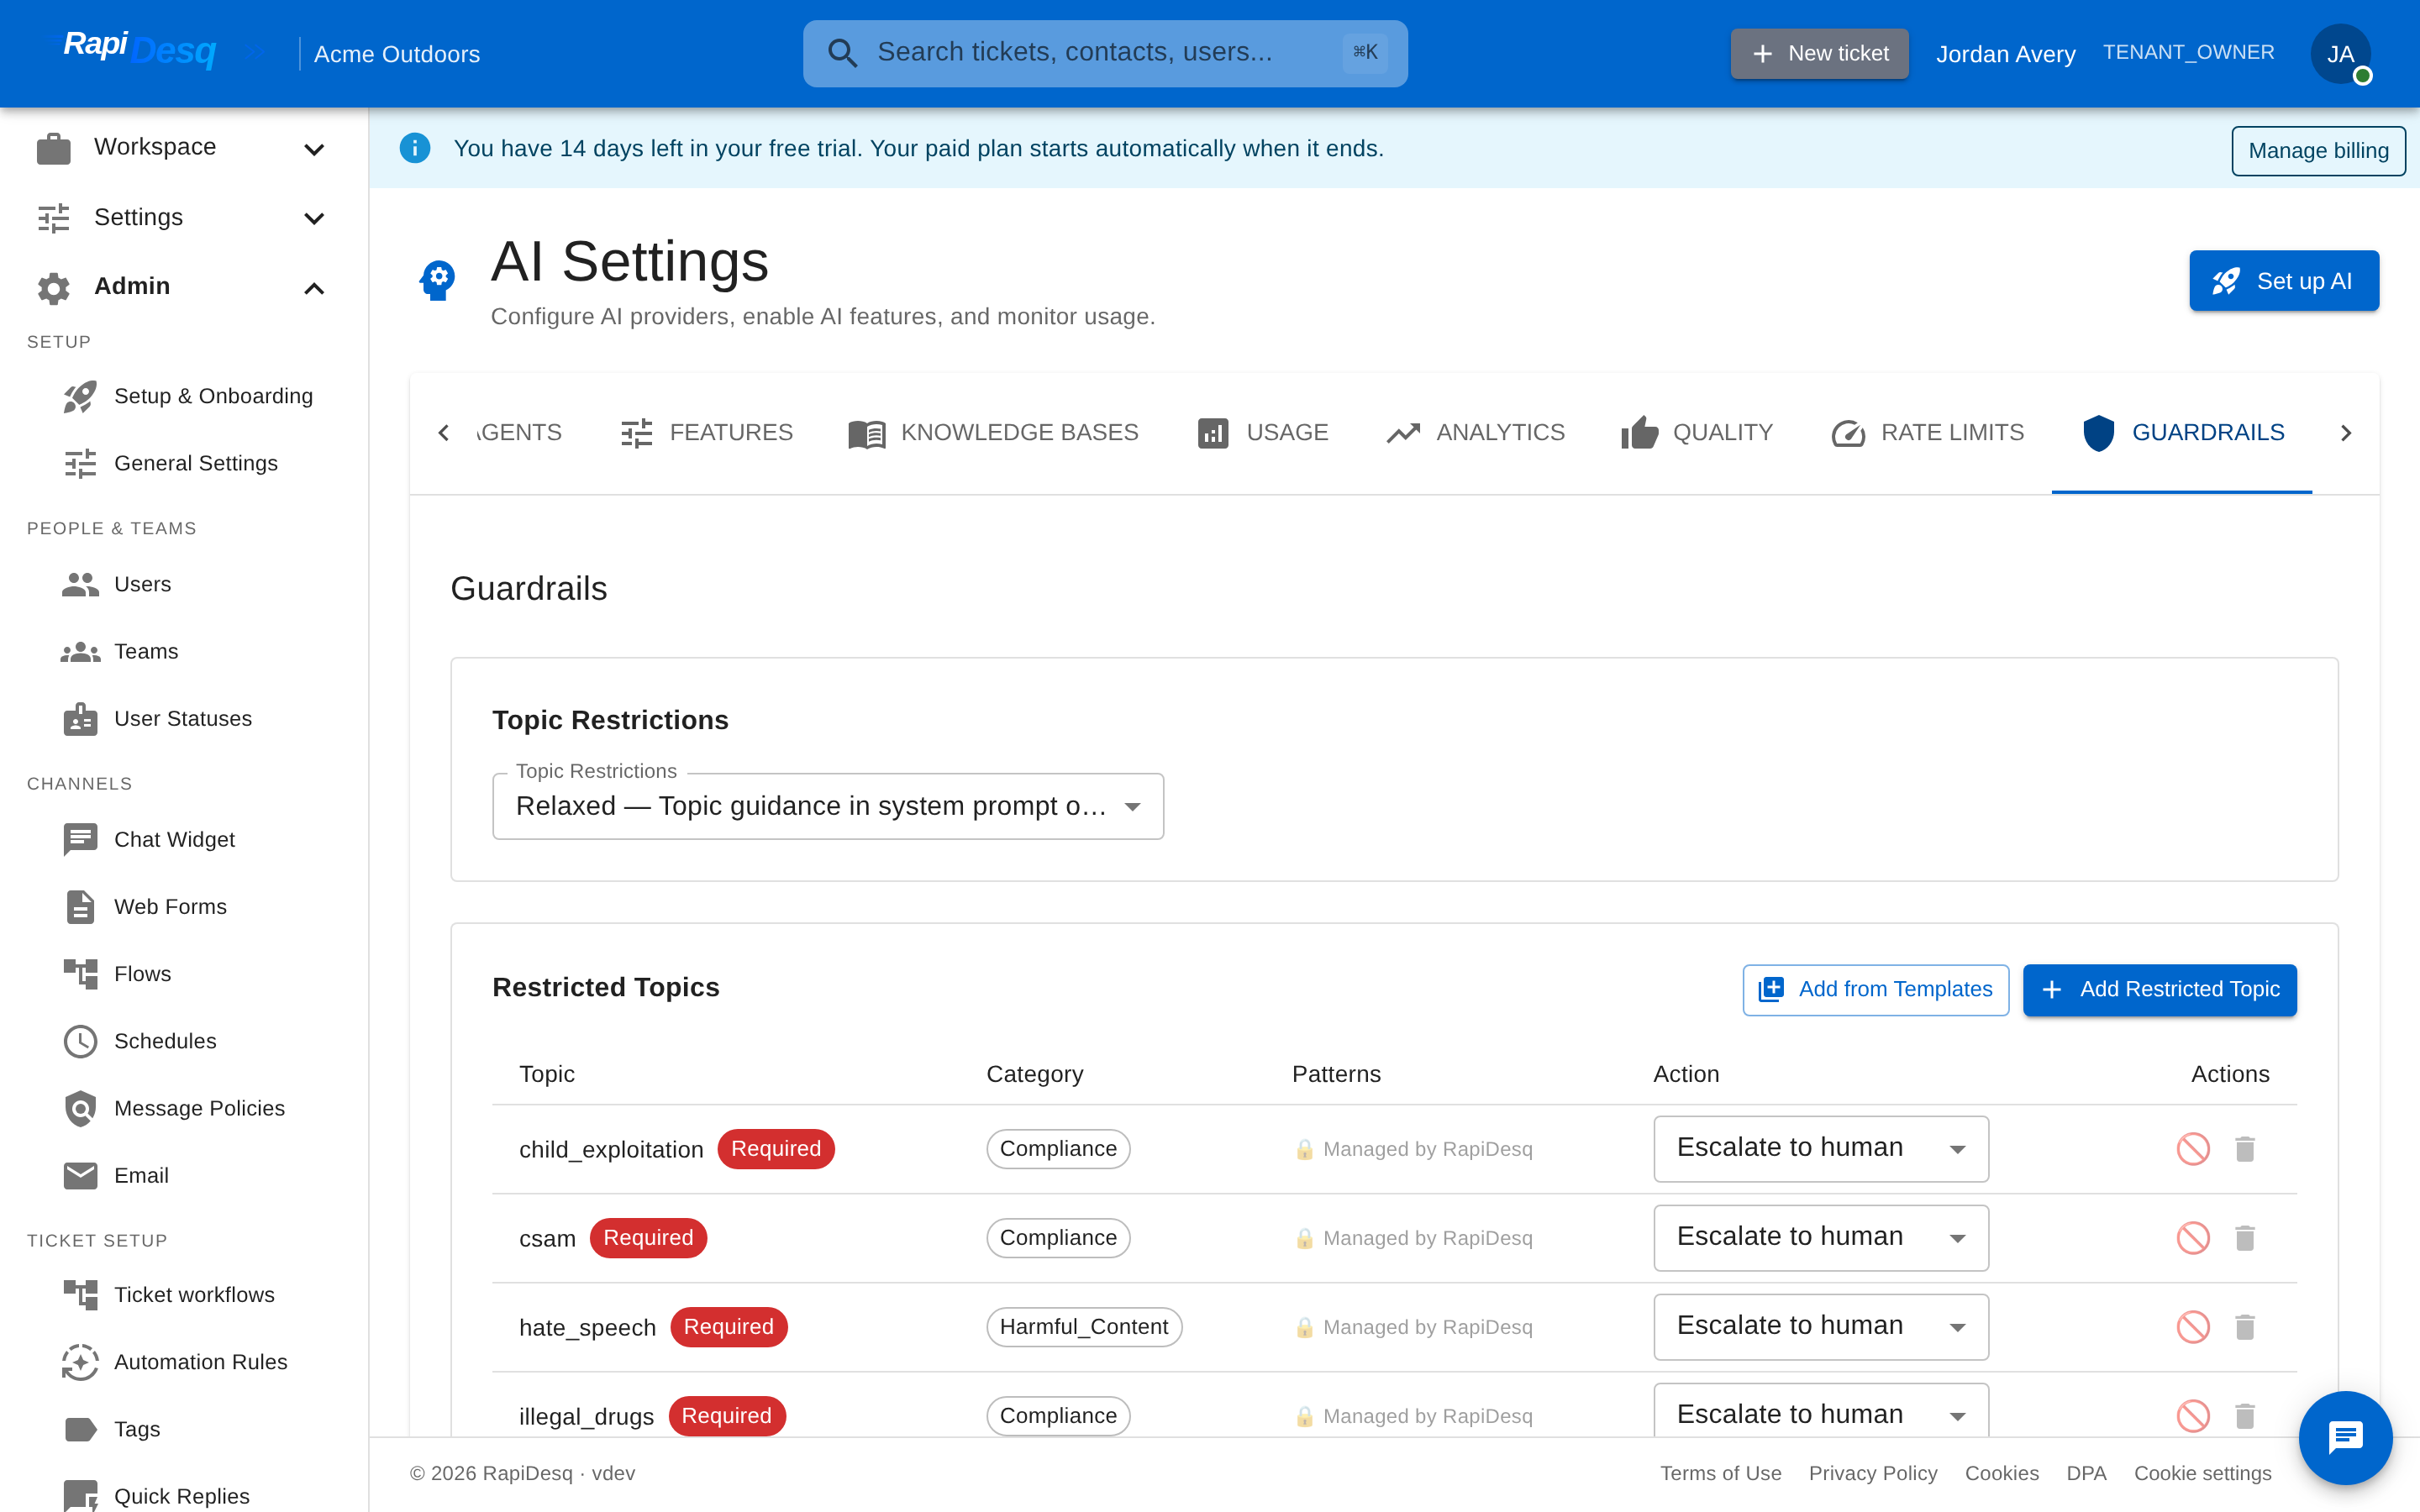Click the New ticket button
Screen dimensions: 2420x1512
(1819, 53)
